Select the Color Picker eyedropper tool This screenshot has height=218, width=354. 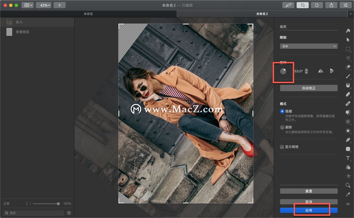coord(348,194)
